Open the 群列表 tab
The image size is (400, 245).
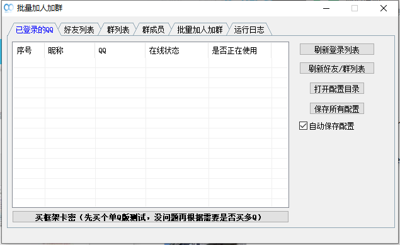118,30
